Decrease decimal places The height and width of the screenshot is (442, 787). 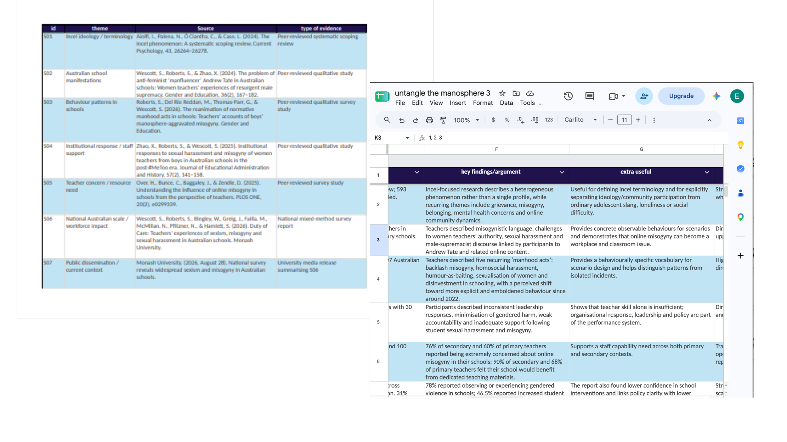pos(521,120)
